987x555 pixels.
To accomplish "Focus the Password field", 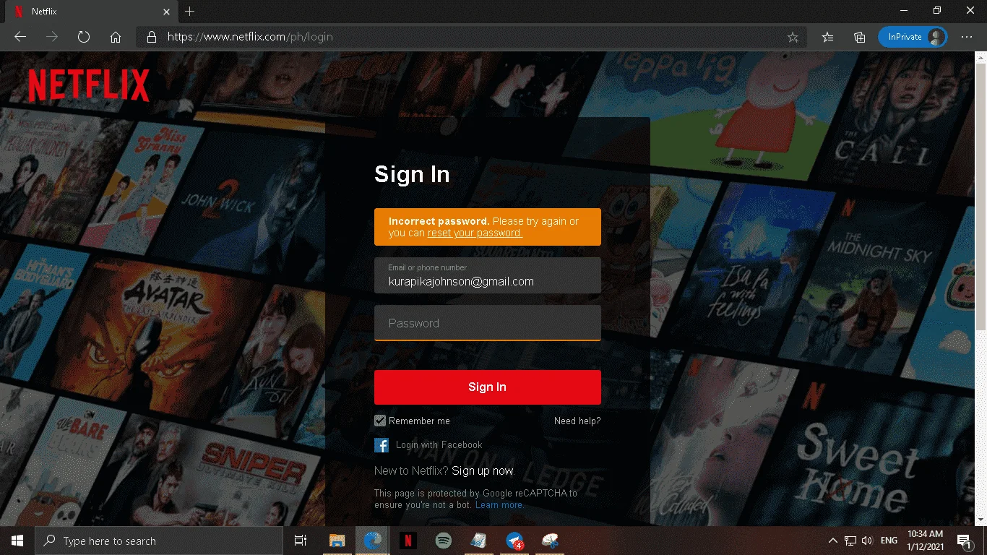I will coord(488,322).
